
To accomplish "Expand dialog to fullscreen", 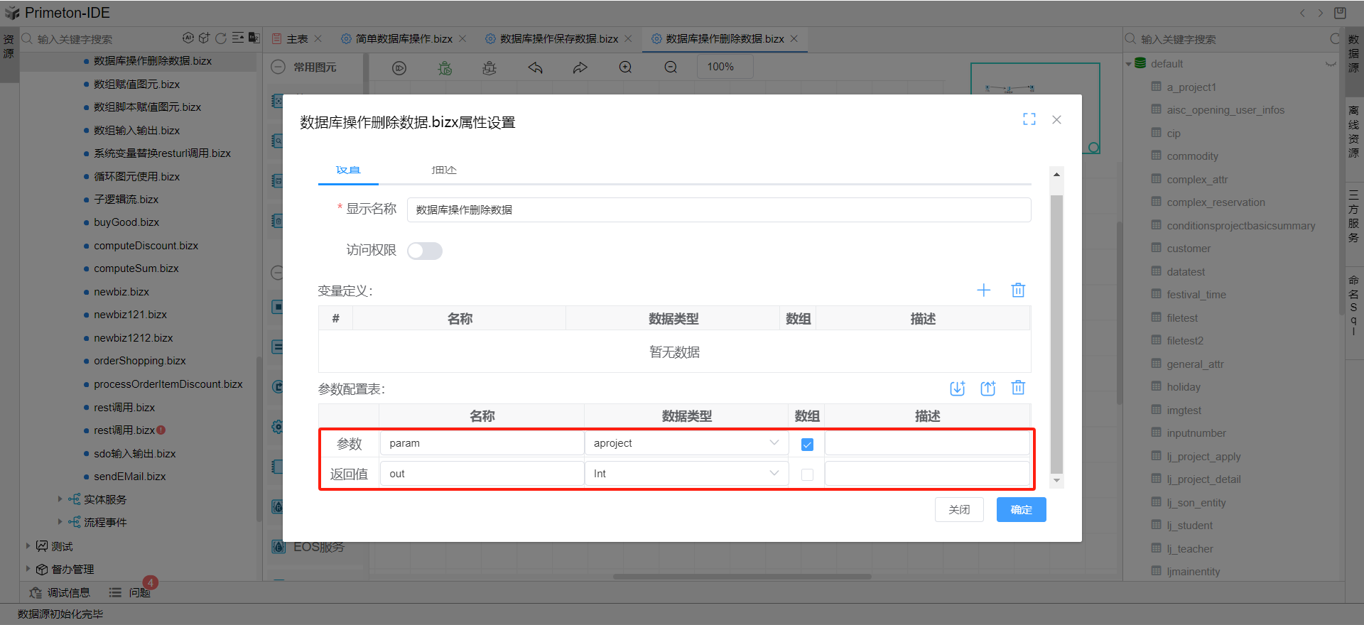I will pos(1029,119).
